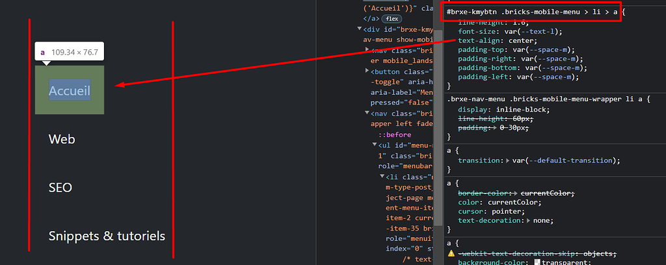Expand the button menu-toggle element node
666x265 pixels.
coord(367,71)
